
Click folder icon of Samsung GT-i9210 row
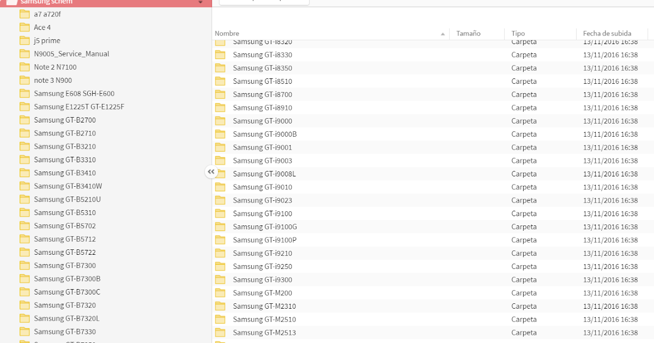[x=220, y=253]
